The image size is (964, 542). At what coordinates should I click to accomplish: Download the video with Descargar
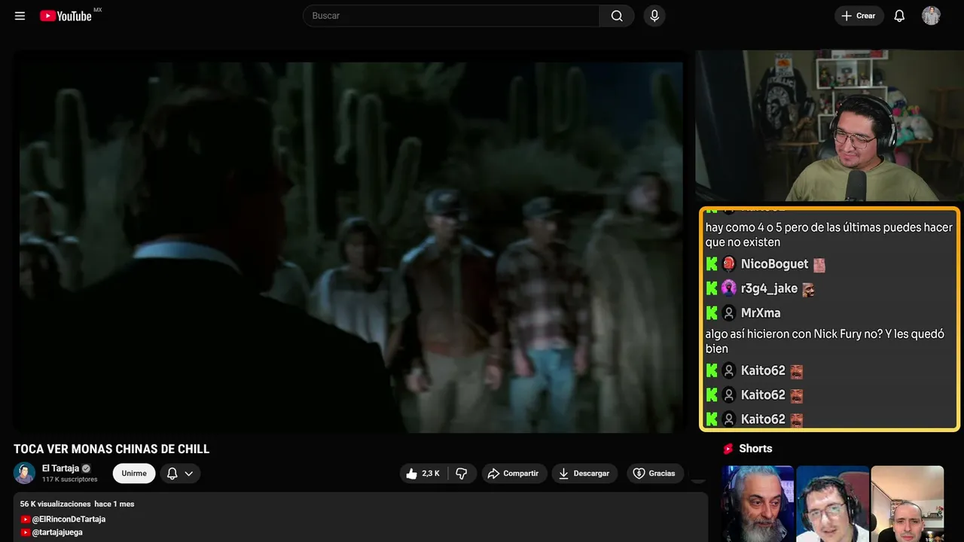pyautogui.click(x=584, y=473)
